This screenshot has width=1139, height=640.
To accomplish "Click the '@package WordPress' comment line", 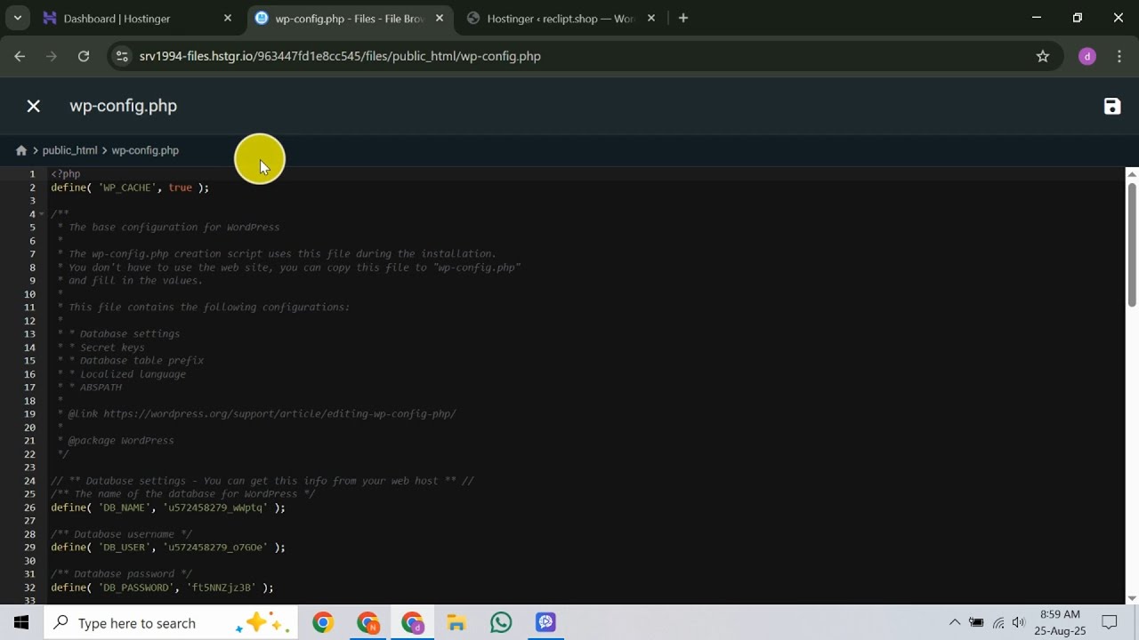I will [116, 441].
